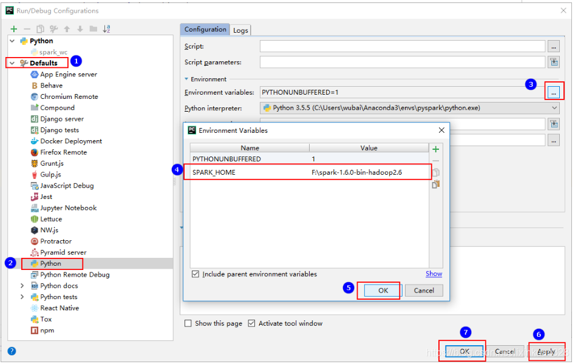The height and width of the screenshot is (364, 575).
Task: Remove the selected configuration
Action: pos(27,29)
